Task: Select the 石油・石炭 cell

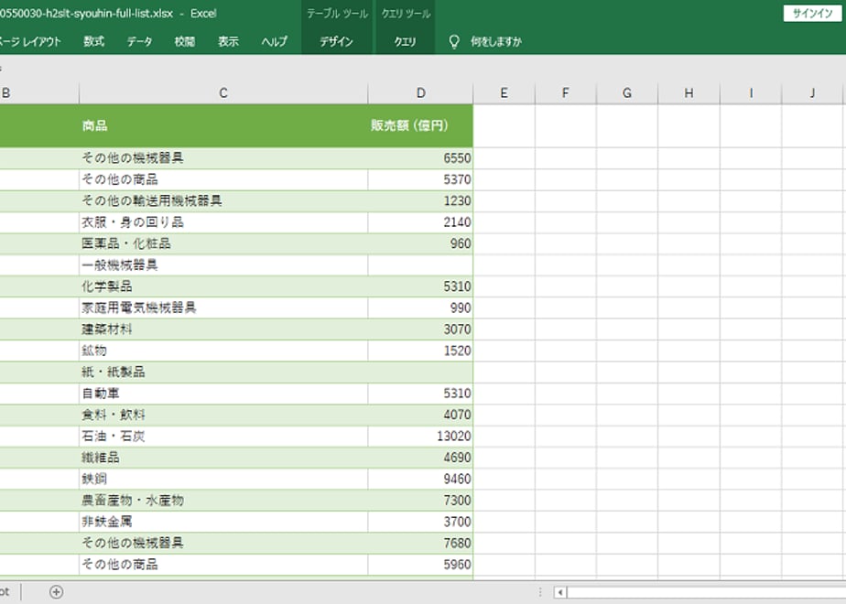Action: pyautogui.click(x=223, y=437)
